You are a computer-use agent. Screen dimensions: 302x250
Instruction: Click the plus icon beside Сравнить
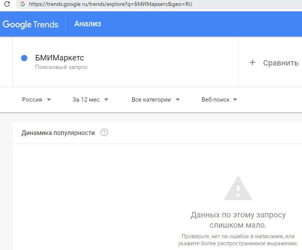point(253,63)
